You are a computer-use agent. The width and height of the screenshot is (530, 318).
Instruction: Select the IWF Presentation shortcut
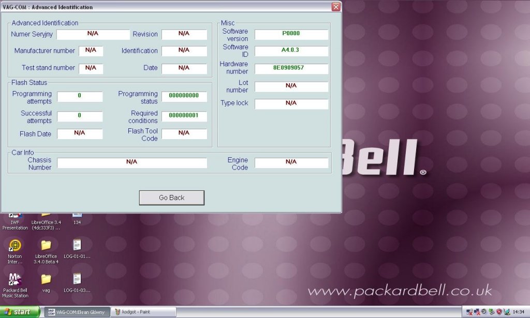(15, 222)
